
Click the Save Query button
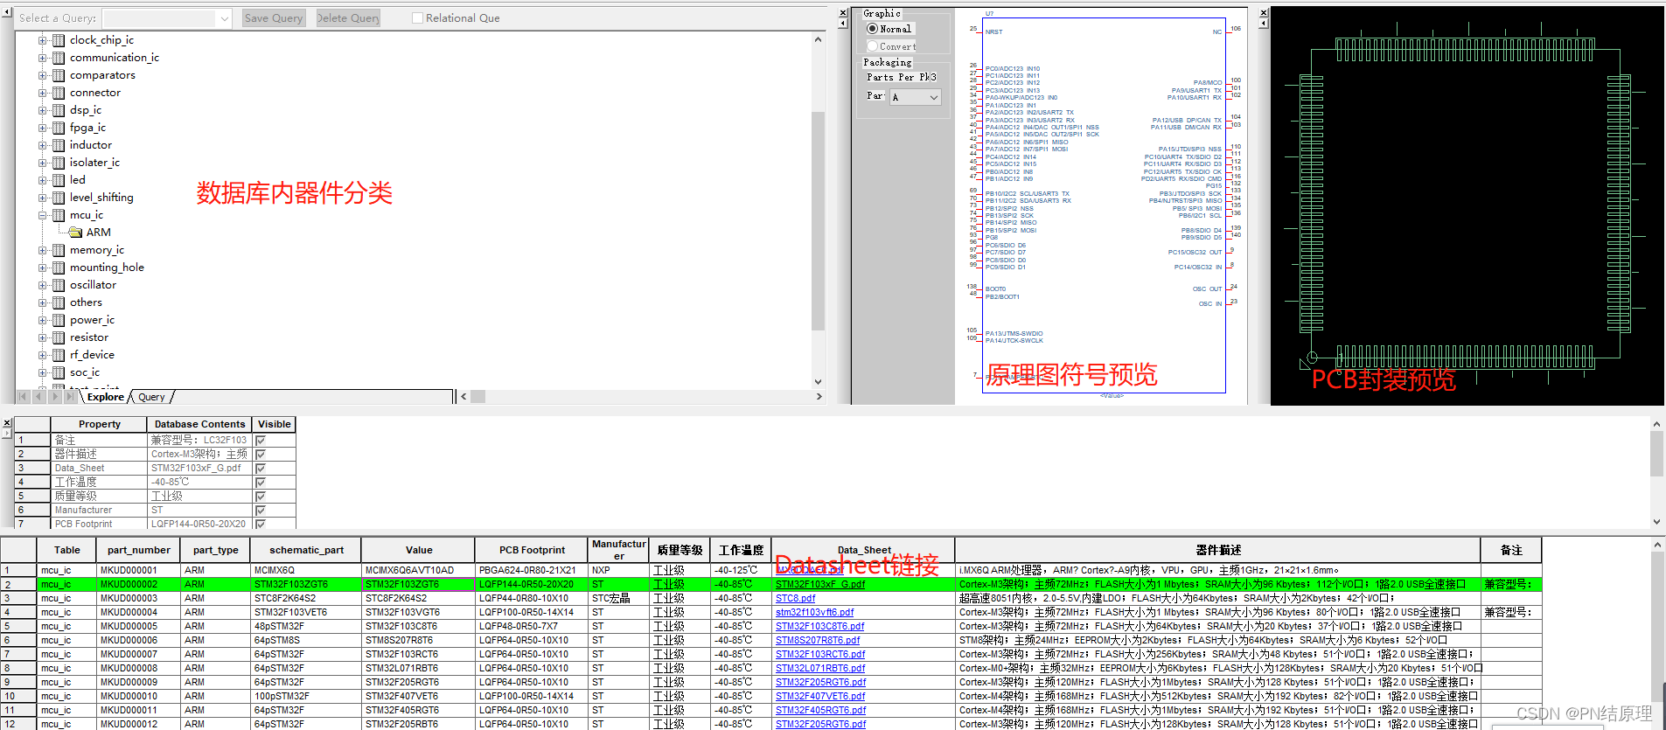tap(274, 18)
